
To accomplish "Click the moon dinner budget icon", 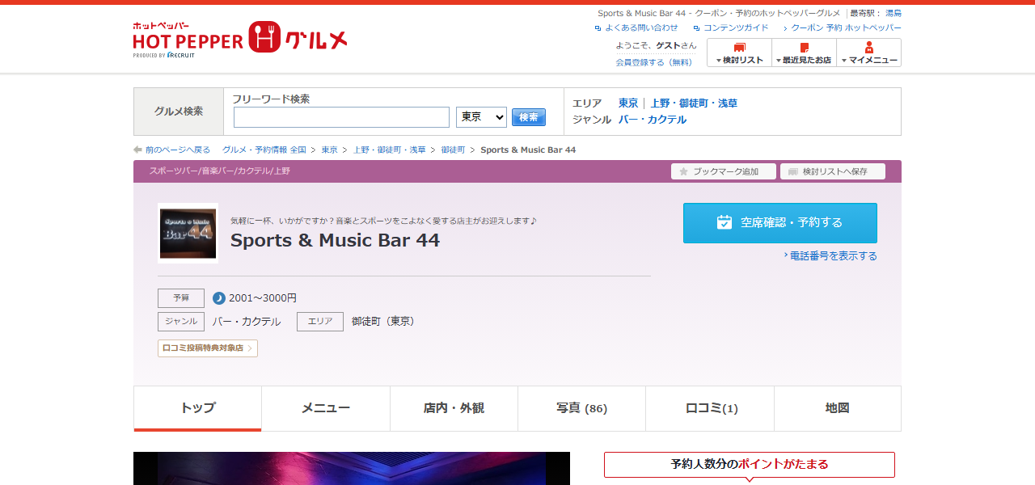I will tap(219, 298).
